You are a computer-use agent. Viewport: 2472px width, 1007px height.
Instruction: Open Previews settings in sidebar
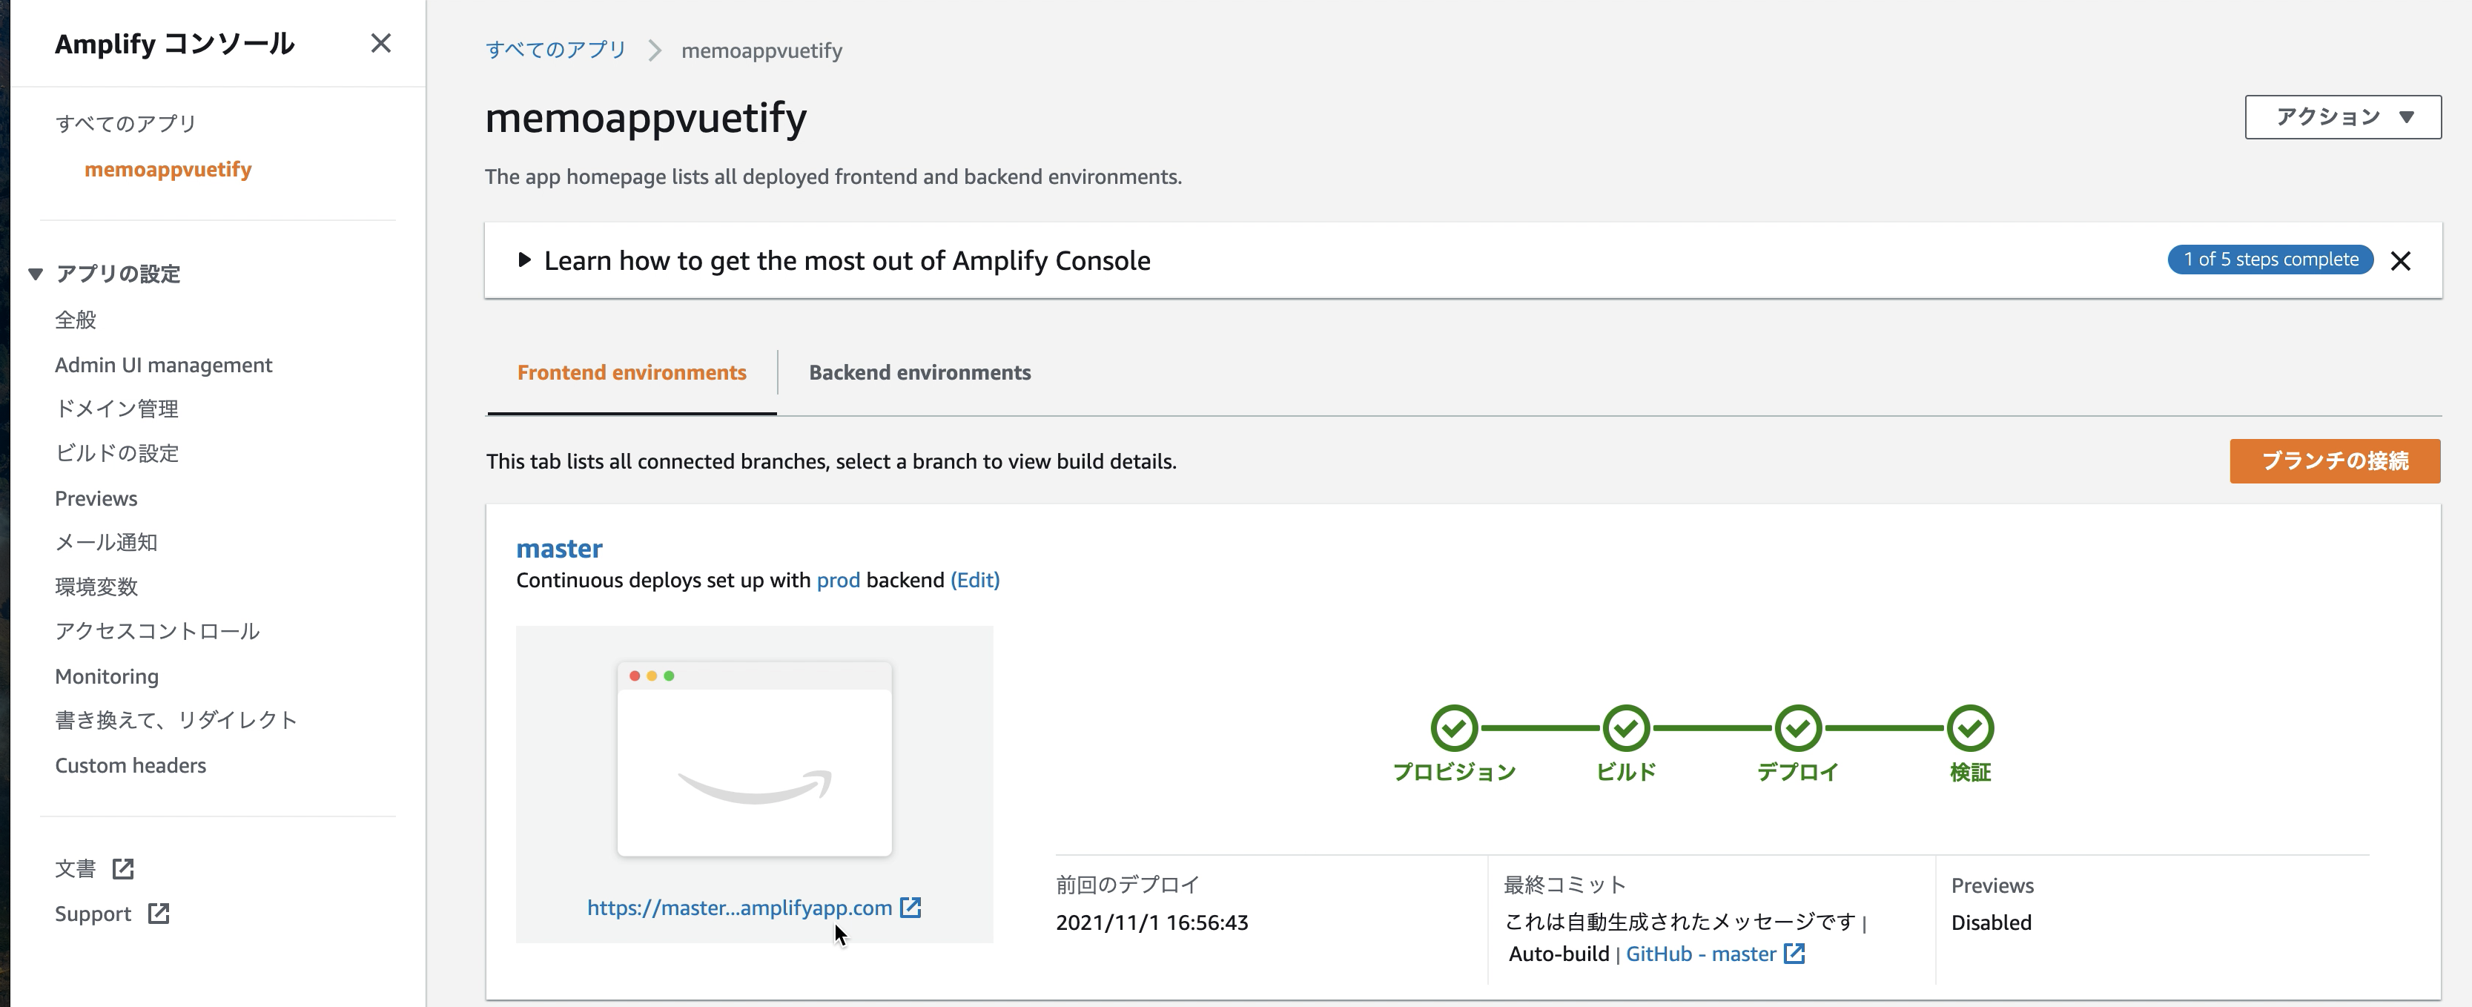tap(96, 498)
